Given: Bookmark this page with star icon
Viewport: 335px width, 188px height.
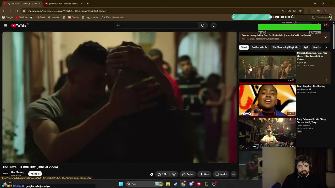Looking at the screenshot, I should click(x=300, y=11).
